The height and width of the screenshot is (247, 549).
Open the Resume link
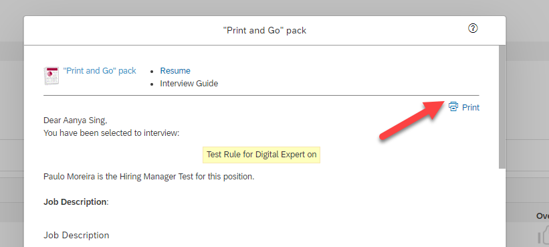coord(175,71)
